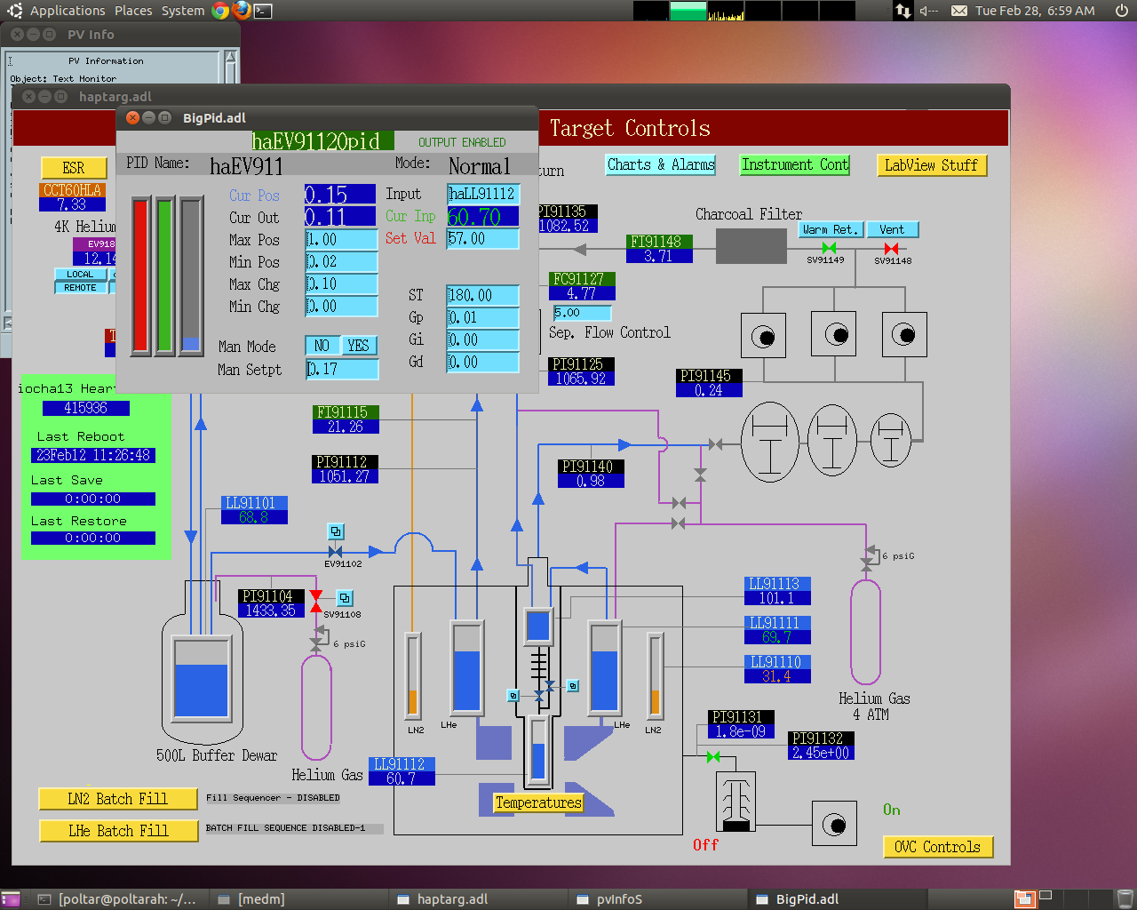Screen dimensions: 1137x910
Task: Open LabView Stuff related display menu
Action: pyautogui.click(x=931, y=165)
